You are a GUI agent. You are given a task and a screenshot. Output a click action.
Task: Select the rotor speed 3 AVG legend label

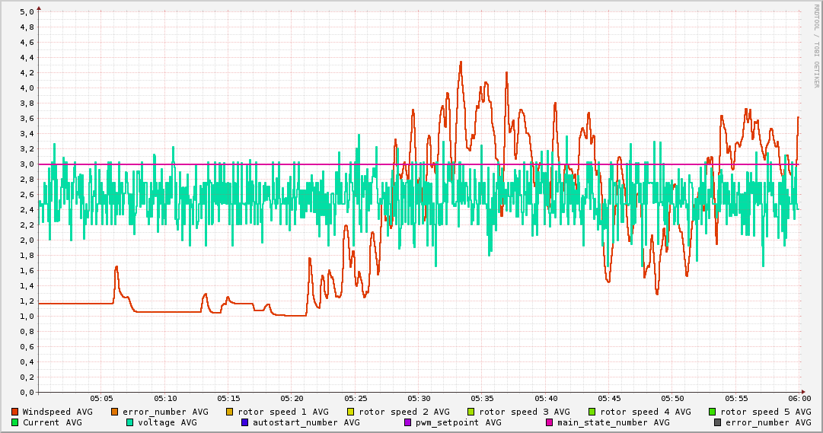point(524,412)
